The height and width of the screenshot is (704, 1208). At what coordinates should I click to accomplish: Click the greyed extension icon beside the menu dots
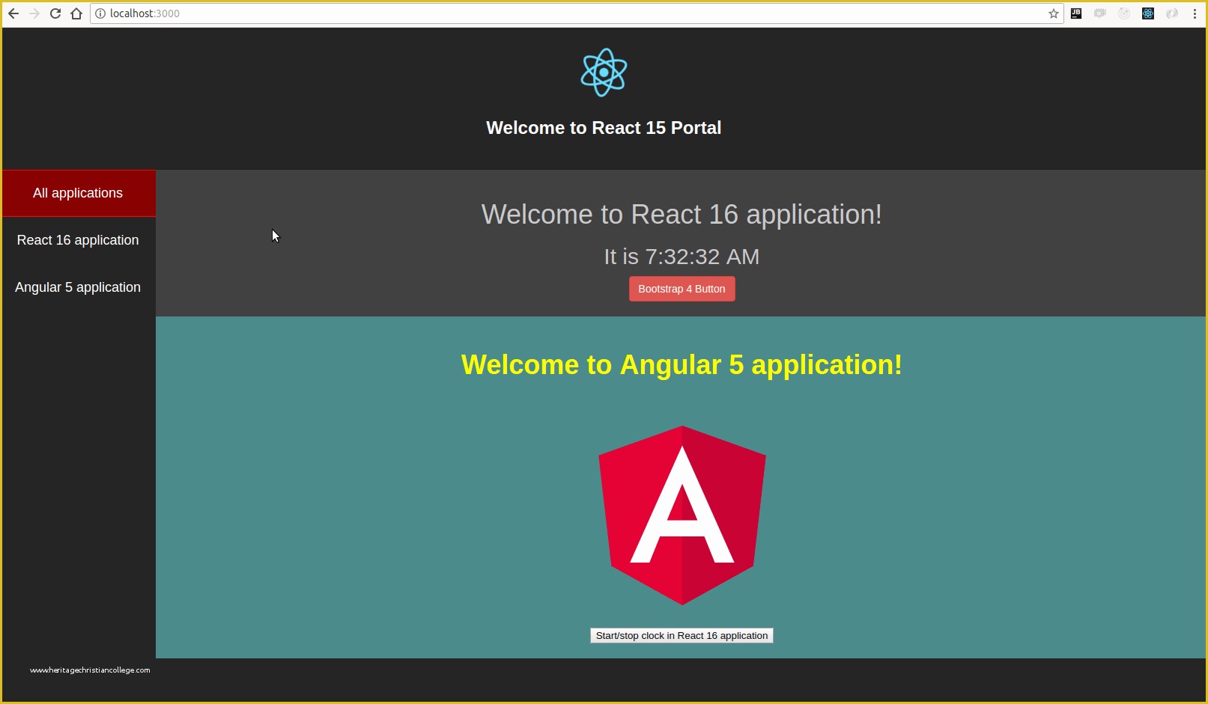(x=1172, y=13)
